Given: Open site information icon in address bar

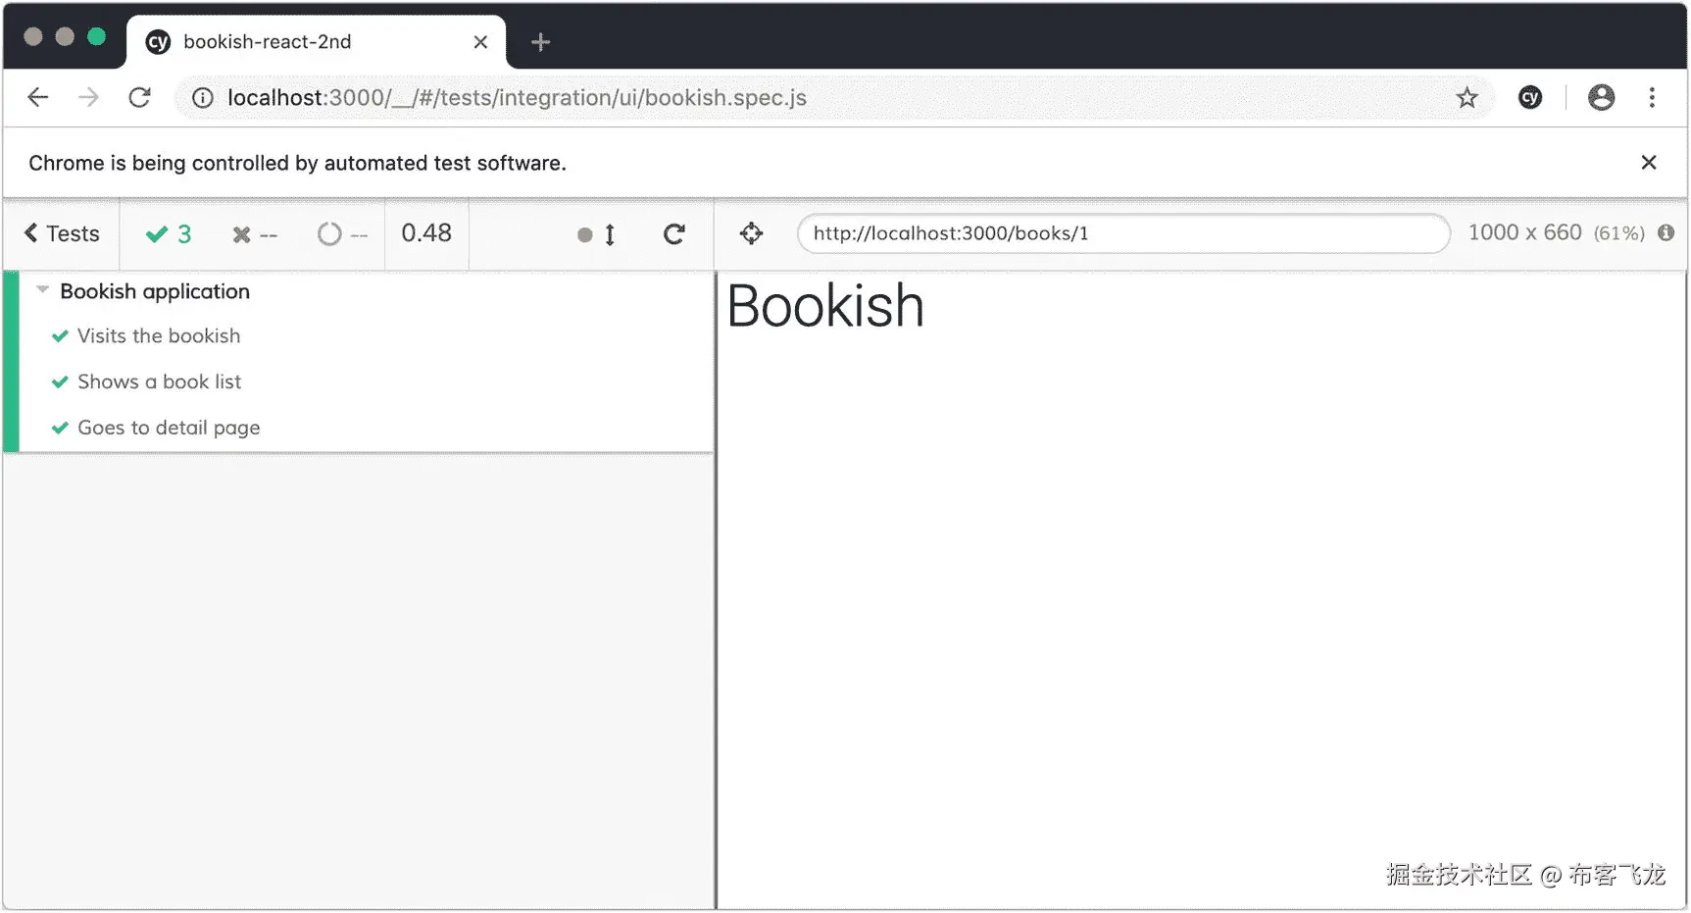Looking at the screenshot, I should pos(202,98).
